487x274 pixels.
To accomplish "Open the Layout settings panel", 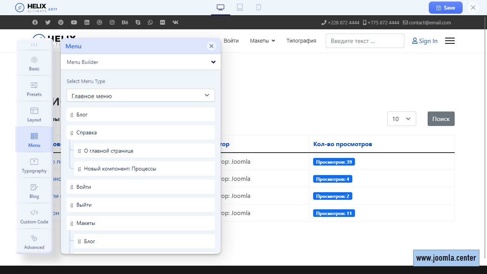I will (x=34, y=114).
